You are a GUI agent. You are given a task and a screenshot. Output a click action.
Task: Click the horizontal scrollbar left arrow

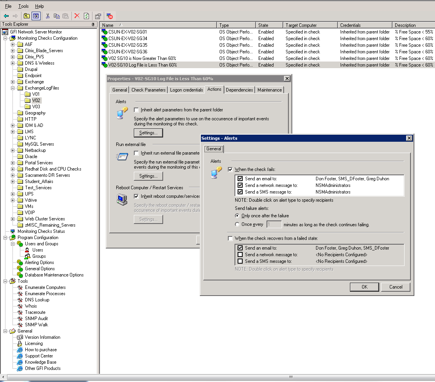point(3,377)
